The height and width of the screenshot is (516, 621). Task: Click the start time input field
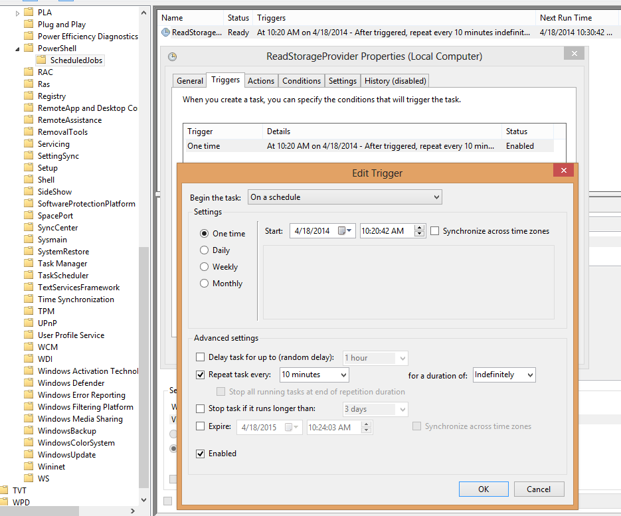(385, 231)
